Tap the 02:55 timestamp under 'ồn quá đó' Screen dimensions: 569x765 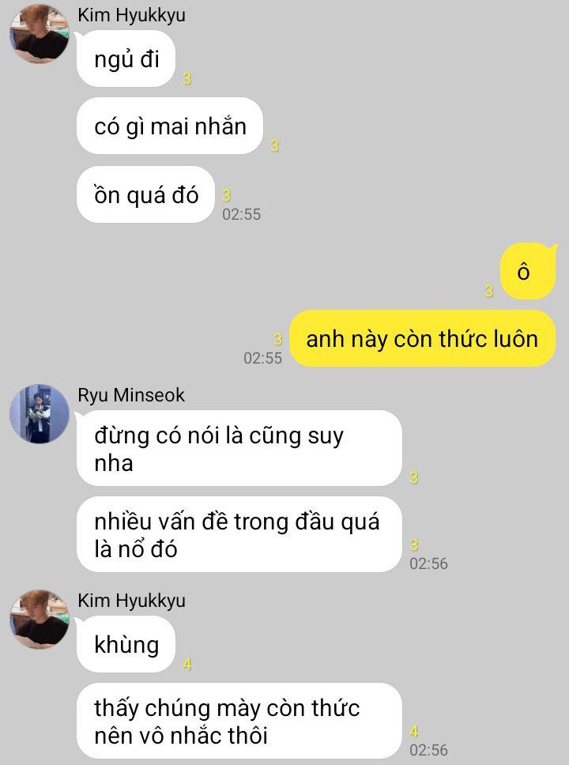(242, 214)
